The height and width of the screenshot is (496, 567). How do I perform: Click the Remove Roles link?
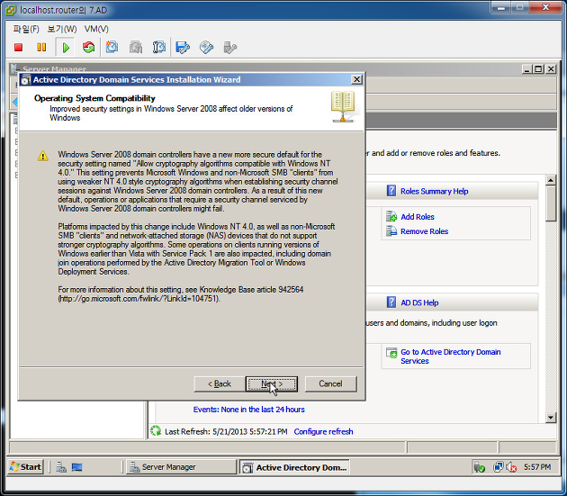(x=424, y=231)
